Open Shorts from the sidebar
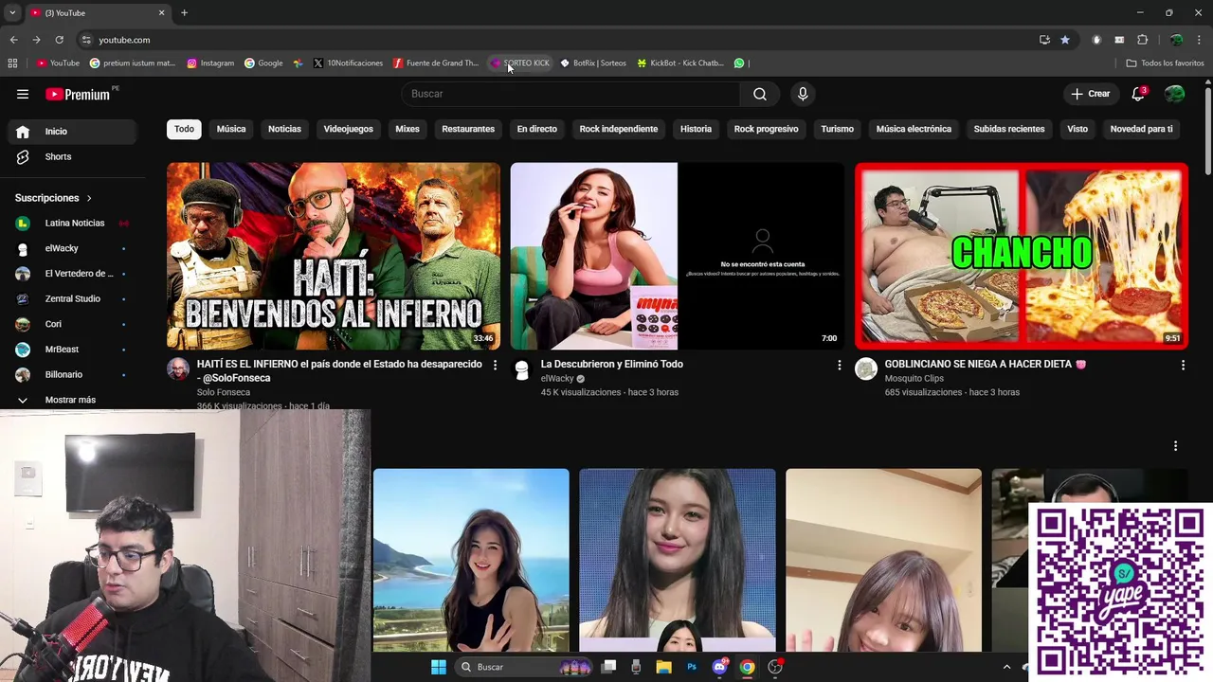 (x=58, y=156)
